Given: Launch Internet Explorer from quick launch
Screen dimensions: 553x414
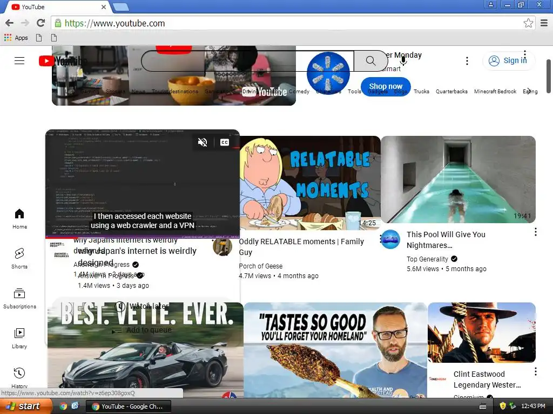Looking at the screenshot, I should [75, 406].
